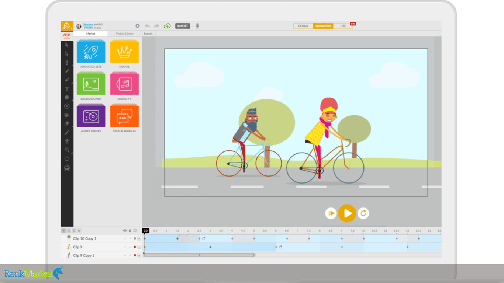Switch to DESIGN mode tab

(303, 26)
